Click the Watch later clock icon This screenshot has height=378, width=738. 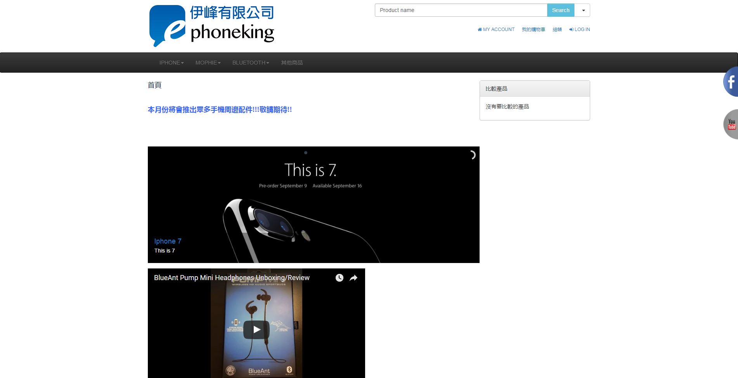click(x=340, y=278)
